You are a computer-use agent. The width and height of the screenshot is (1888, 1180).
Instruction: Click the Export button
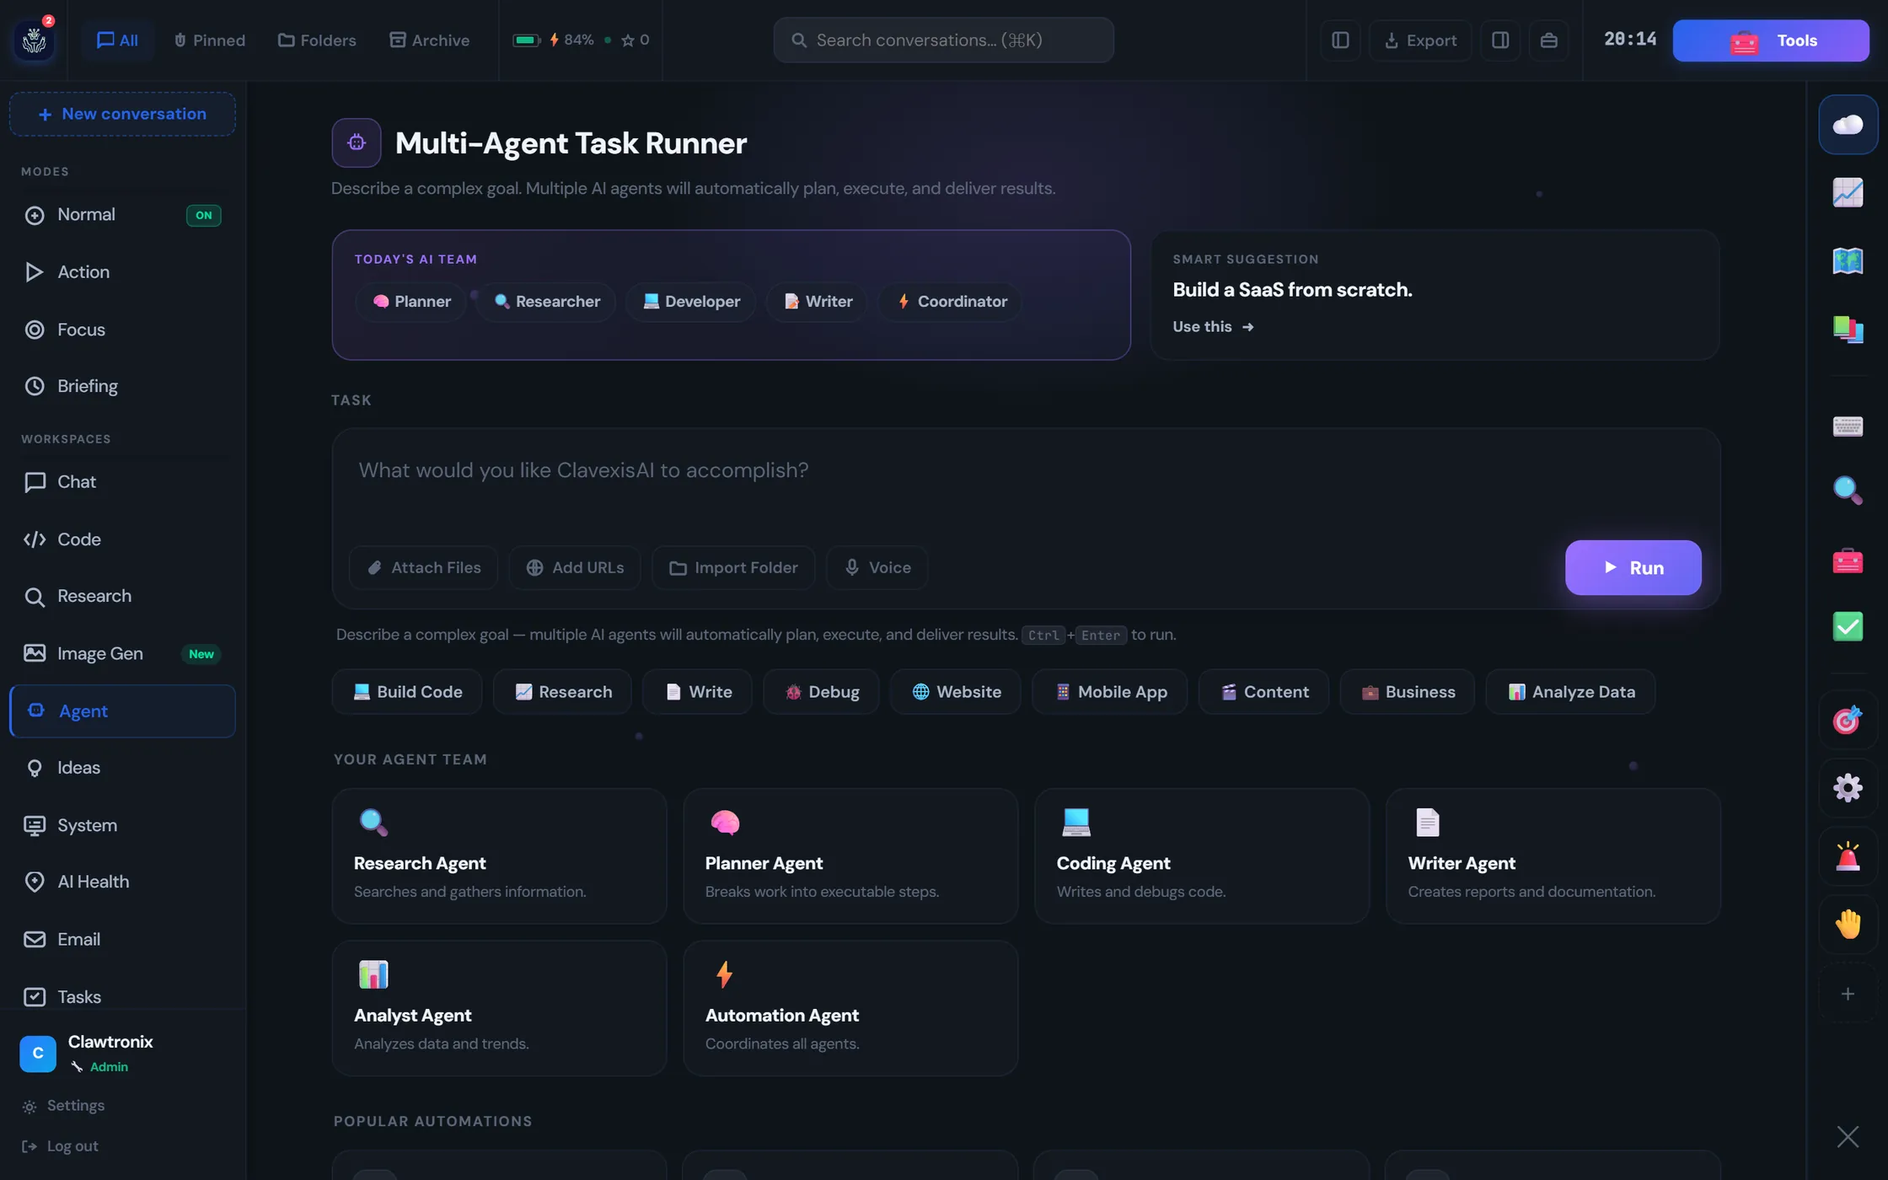click(x=1420, y=40)
